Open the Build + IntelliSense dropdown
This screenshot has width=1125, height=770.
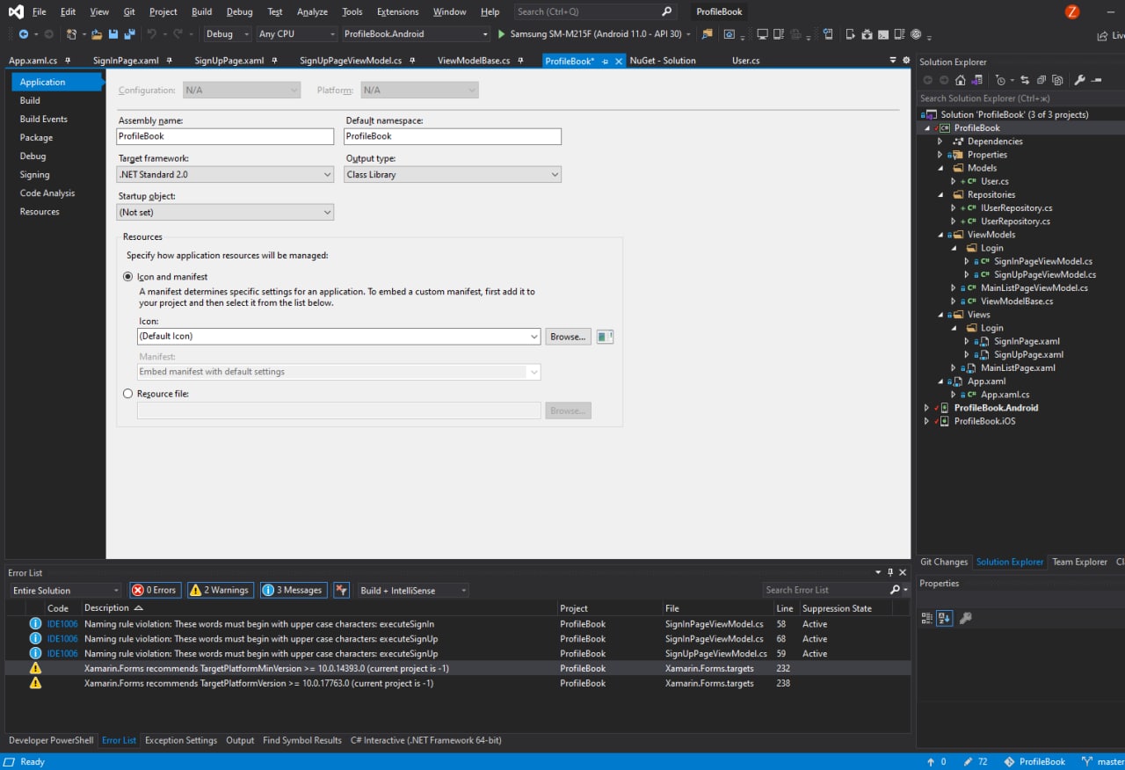413,590
